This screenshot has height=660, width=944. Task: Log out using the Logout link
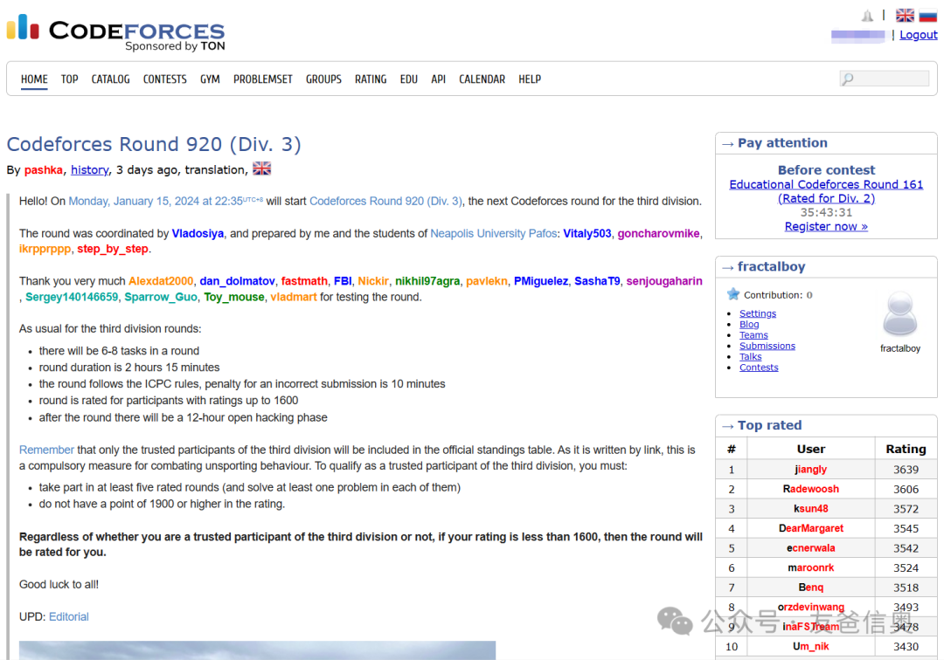tap(918, 35)
